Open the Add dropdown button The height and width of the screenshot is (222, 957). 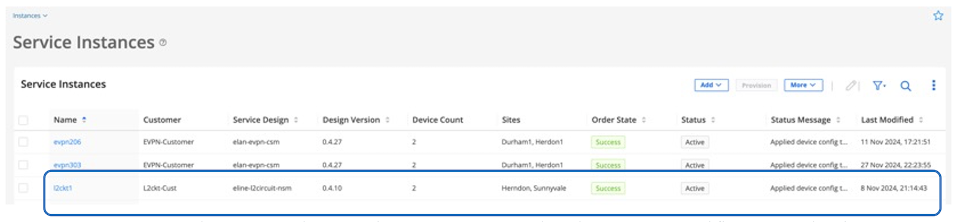[711, 85]
